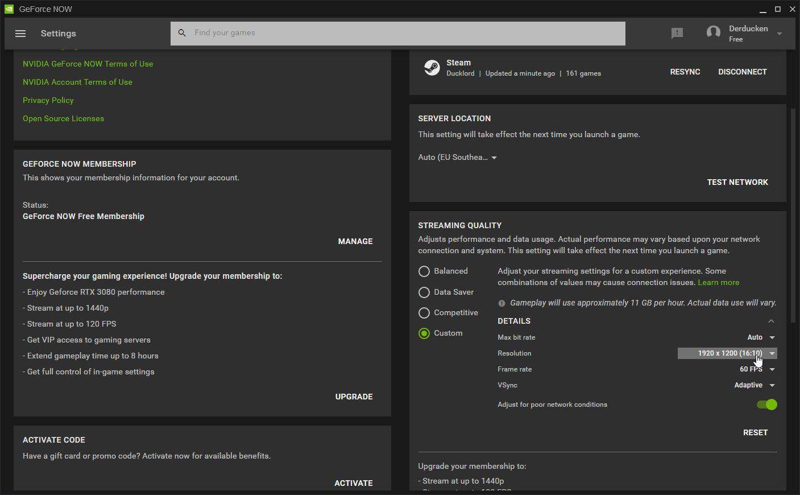Click the GeForce NOW Free Membership status

(x=84, y=216)
